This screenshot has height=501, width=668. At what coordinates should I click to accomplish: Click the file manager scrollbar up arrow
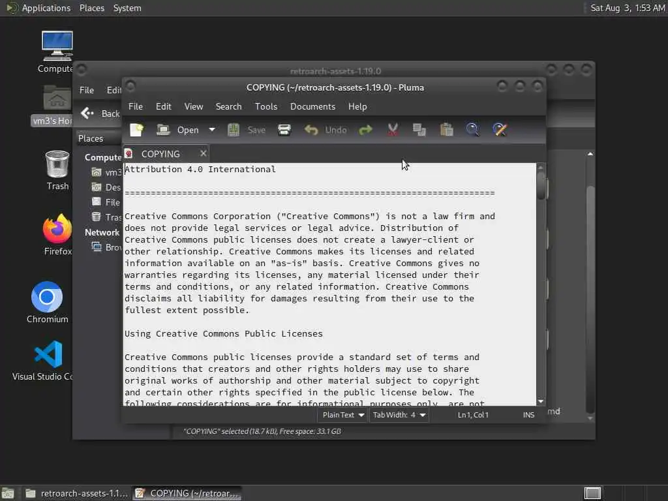590,154
